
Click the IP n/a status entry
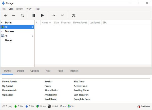[63, 106]
